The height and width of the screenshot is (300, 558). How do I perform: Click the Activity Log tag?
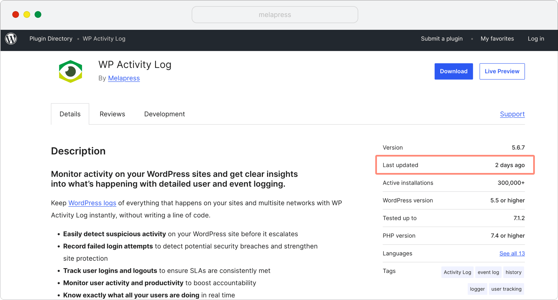click(x=457, y=272)
